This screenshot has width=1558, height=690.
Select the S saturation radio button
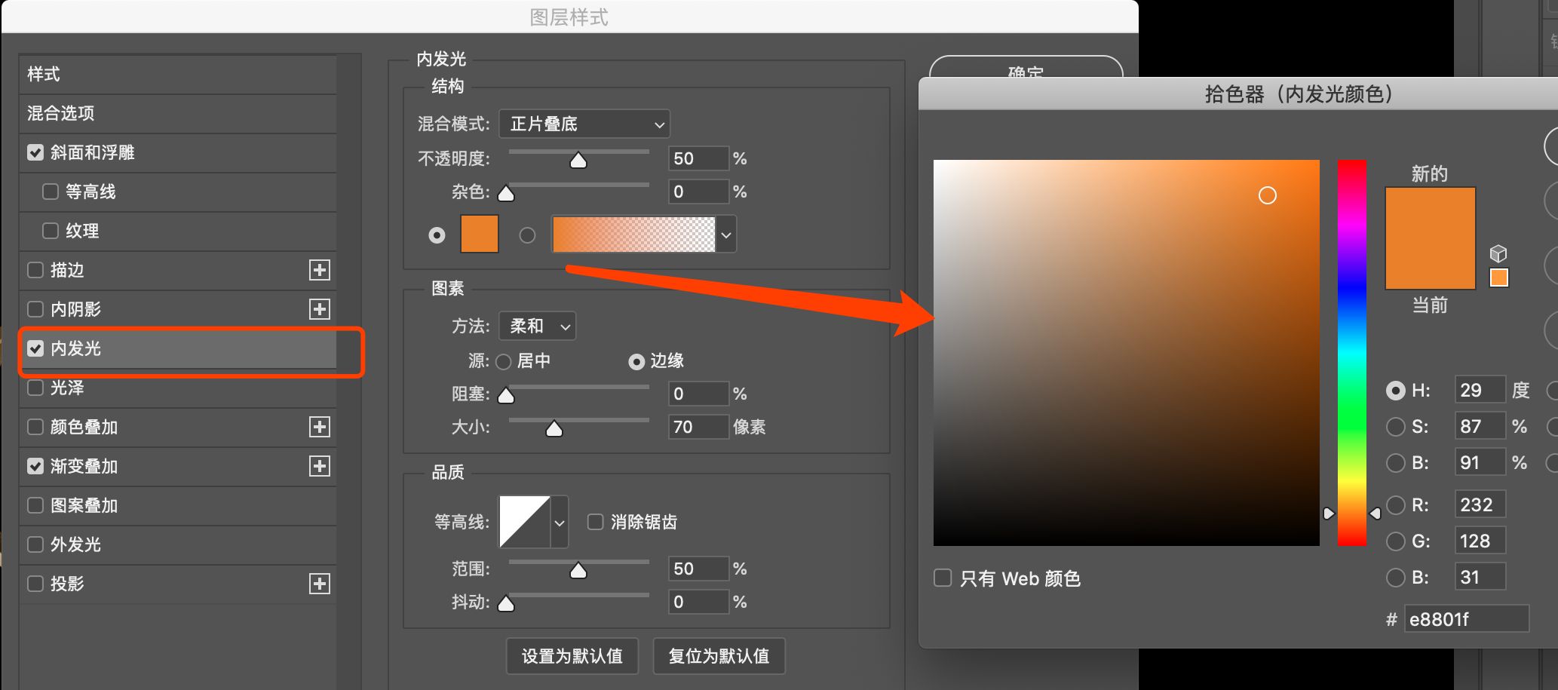[1396, 427]
